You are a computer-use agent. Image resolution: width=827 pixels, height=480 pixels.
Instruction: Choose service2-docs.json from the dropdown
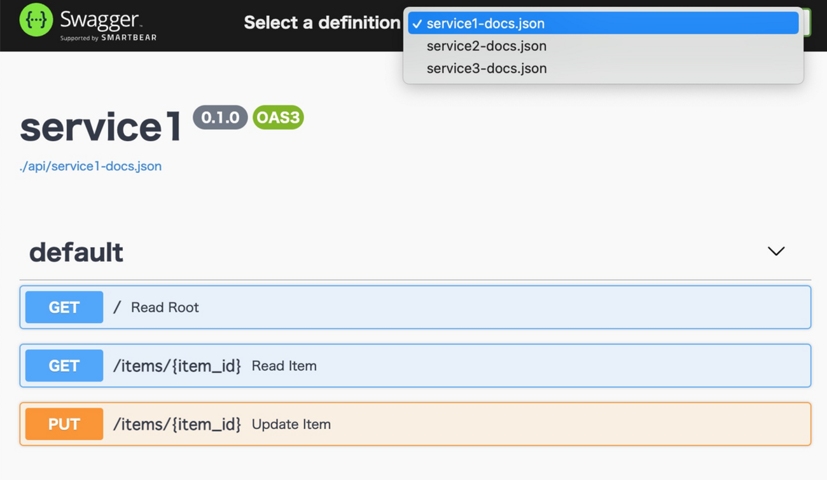tap(486, 46)
